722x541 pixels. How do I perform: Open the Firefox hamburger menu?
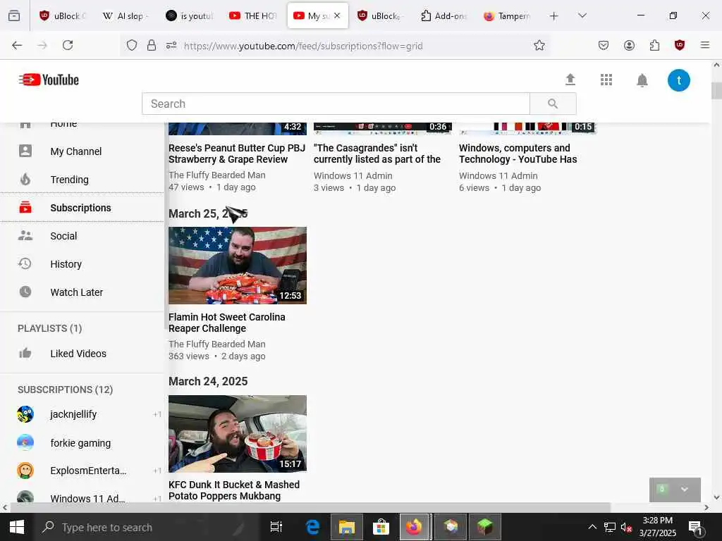(x=704, y=45)
